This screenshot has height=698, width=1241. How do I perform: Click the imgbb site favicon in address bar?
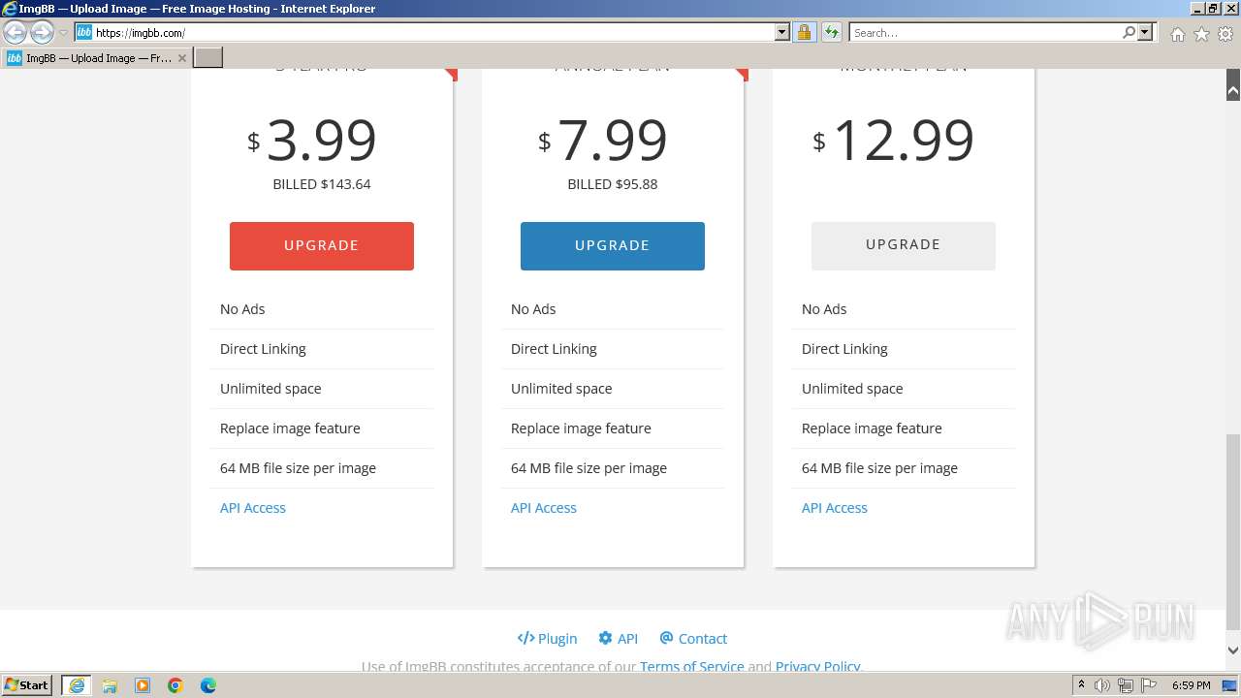point(84,32)
